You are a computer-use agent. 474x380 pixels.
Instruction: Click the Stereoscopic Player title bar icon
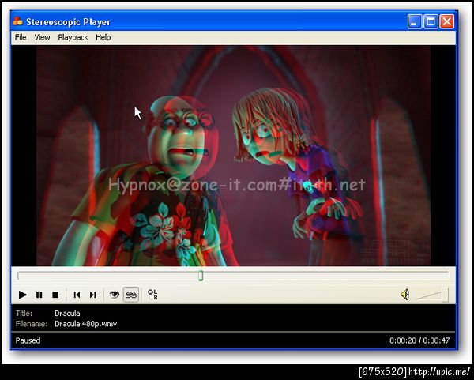[x=18, y=21]
